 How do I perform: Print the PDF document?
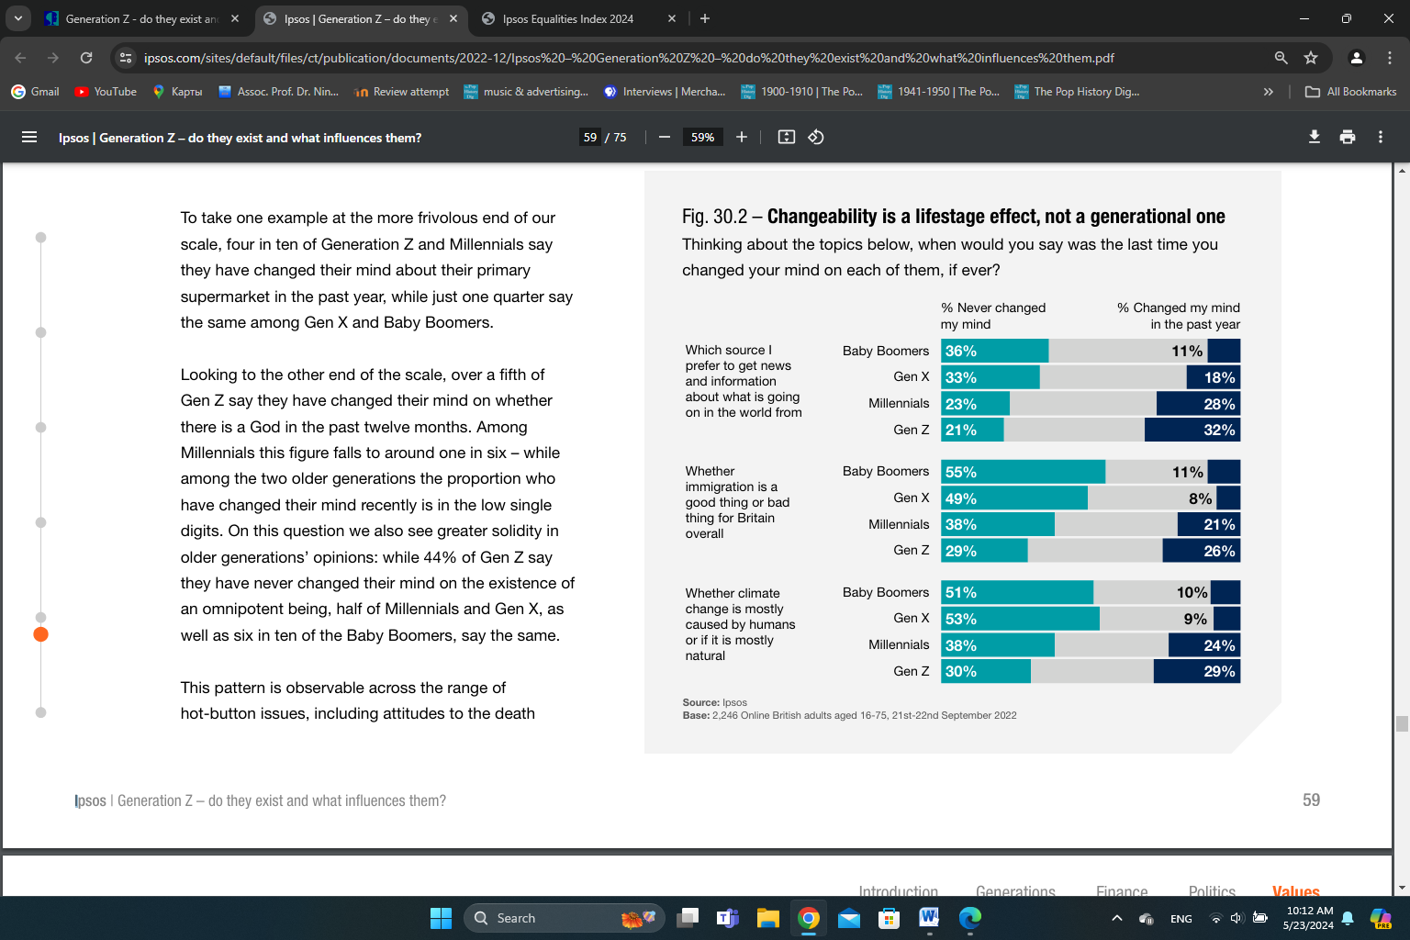[x=1348, y=138]
